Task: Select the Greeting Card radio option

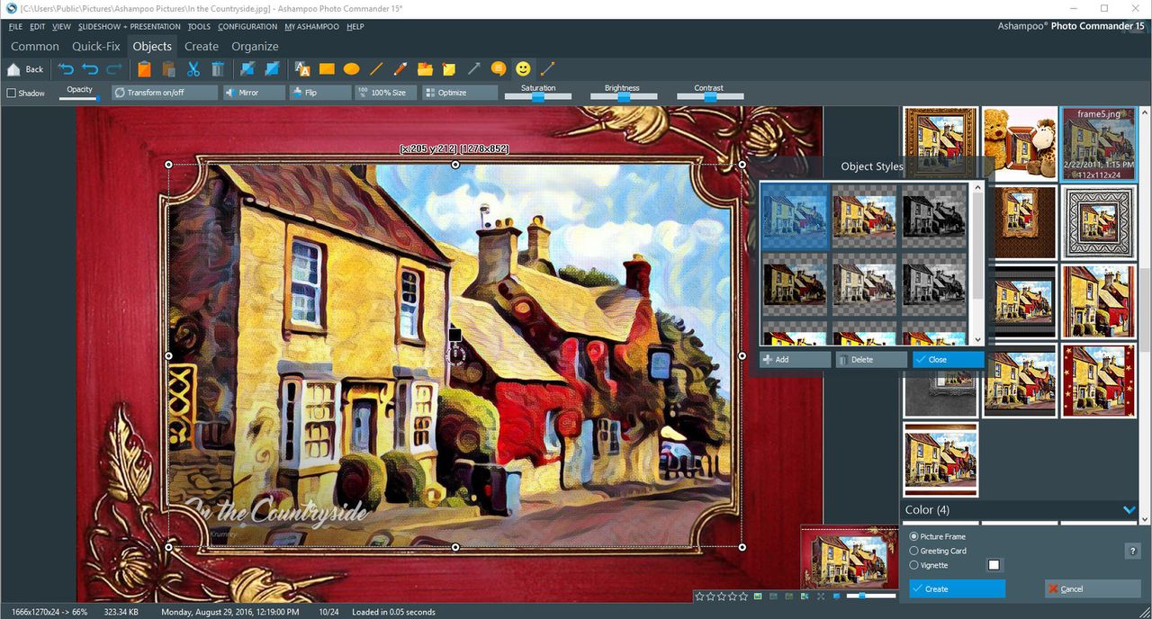Action: click(914, 551)
